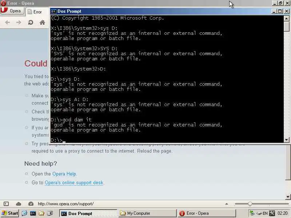This screenshot has width=291, height=218.
Task: Click the Dos Prompt title bar text
Action: pos(69,11)
